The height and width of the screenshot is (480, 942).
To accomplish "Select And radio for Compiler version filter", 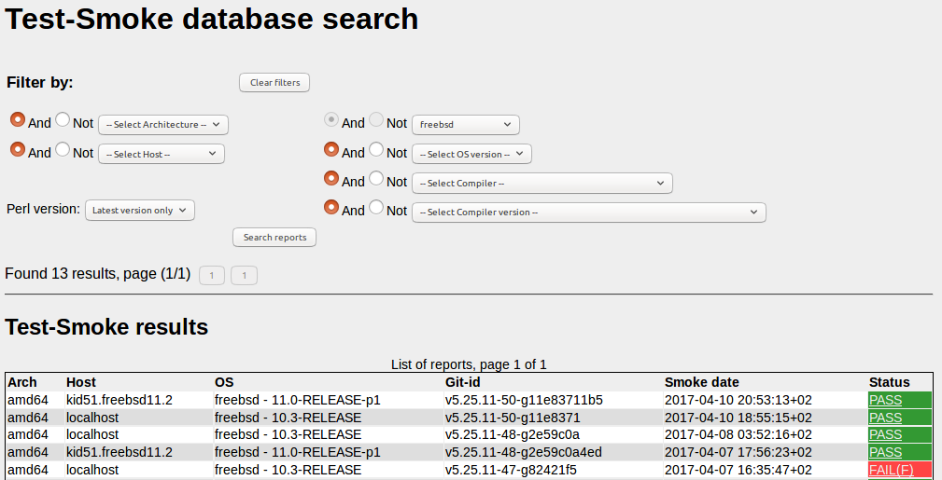I will point(331,208).
